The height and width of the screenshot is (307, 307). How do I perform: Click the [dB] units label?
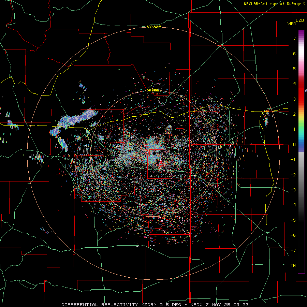tap(291, 24)
